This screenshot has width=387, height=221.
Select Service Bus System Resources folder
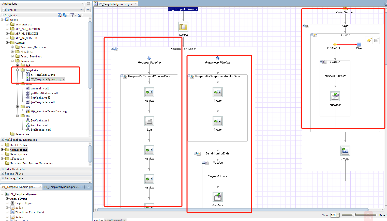click(x=32, y=163)
